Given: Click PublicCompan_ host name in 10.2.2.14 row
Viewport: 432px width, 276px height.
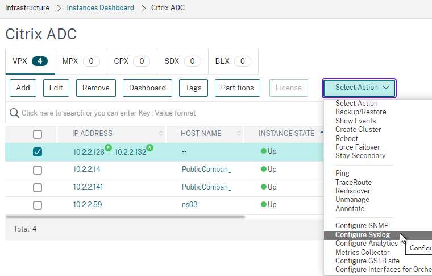Looking at the screenshot, I should [x=206, y=169].
